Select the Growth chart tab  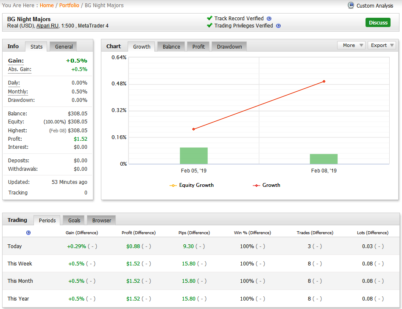coord(142,47)
